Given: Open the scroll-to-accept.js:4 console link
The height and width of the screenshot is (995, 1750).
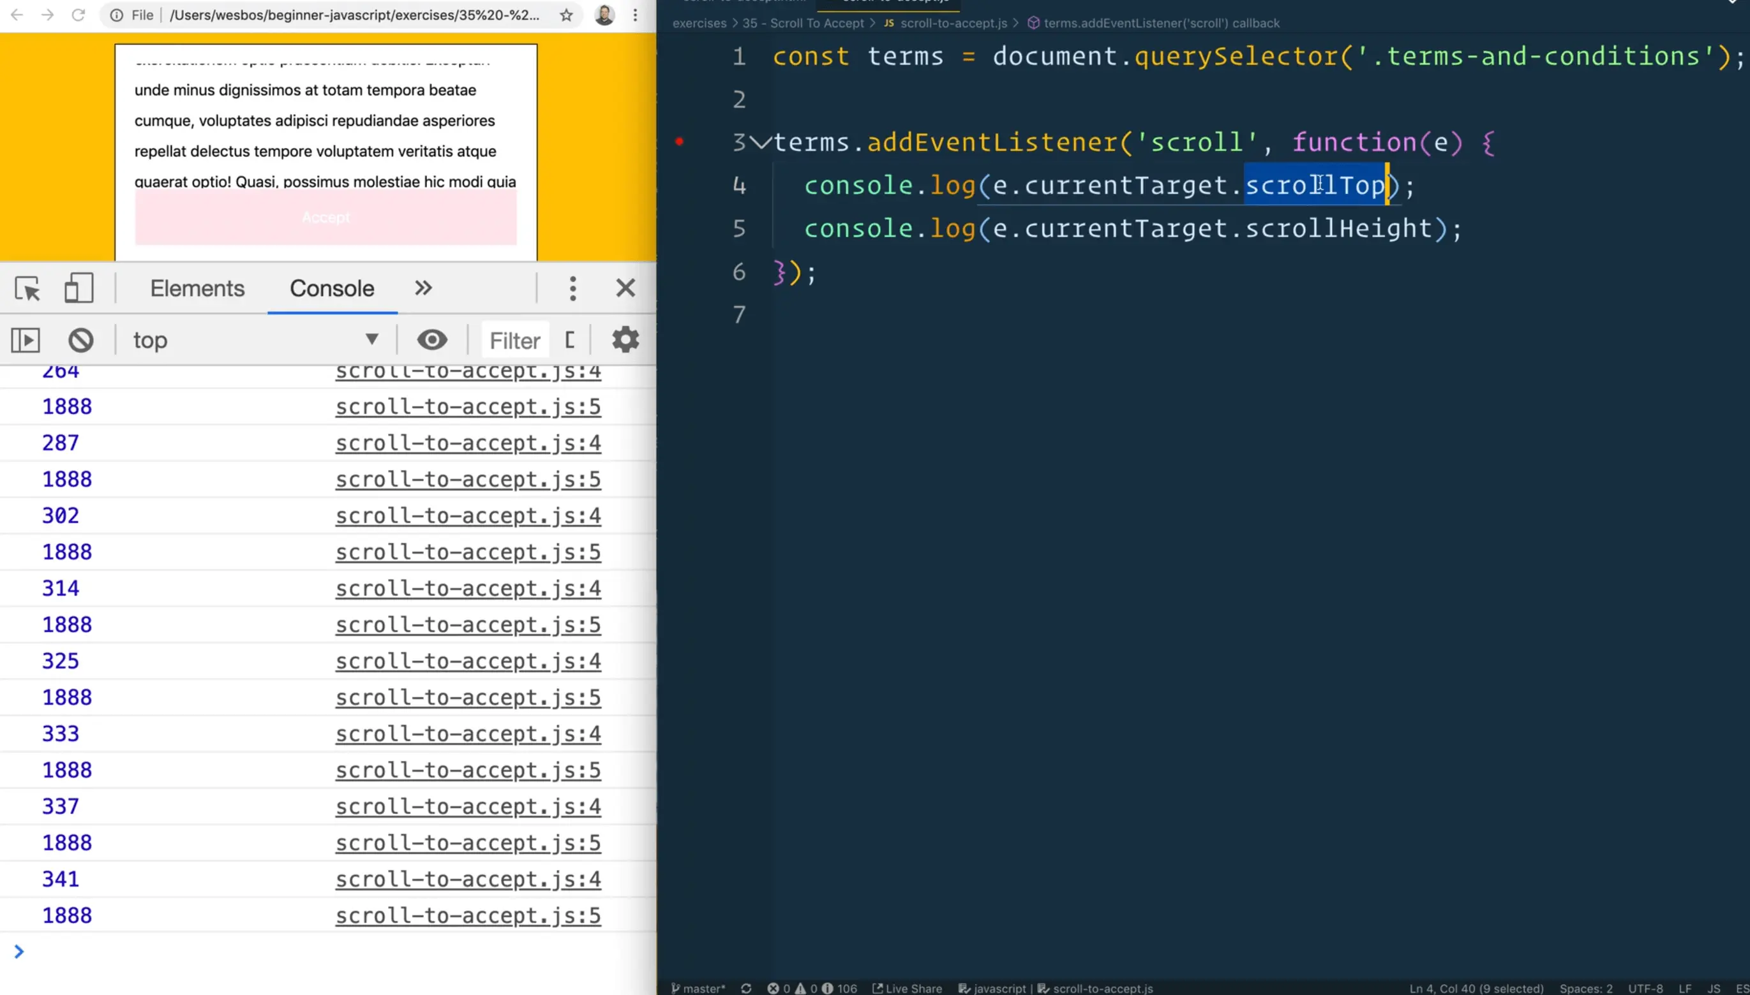Looking at the screenshot, I should click(468, 442).
